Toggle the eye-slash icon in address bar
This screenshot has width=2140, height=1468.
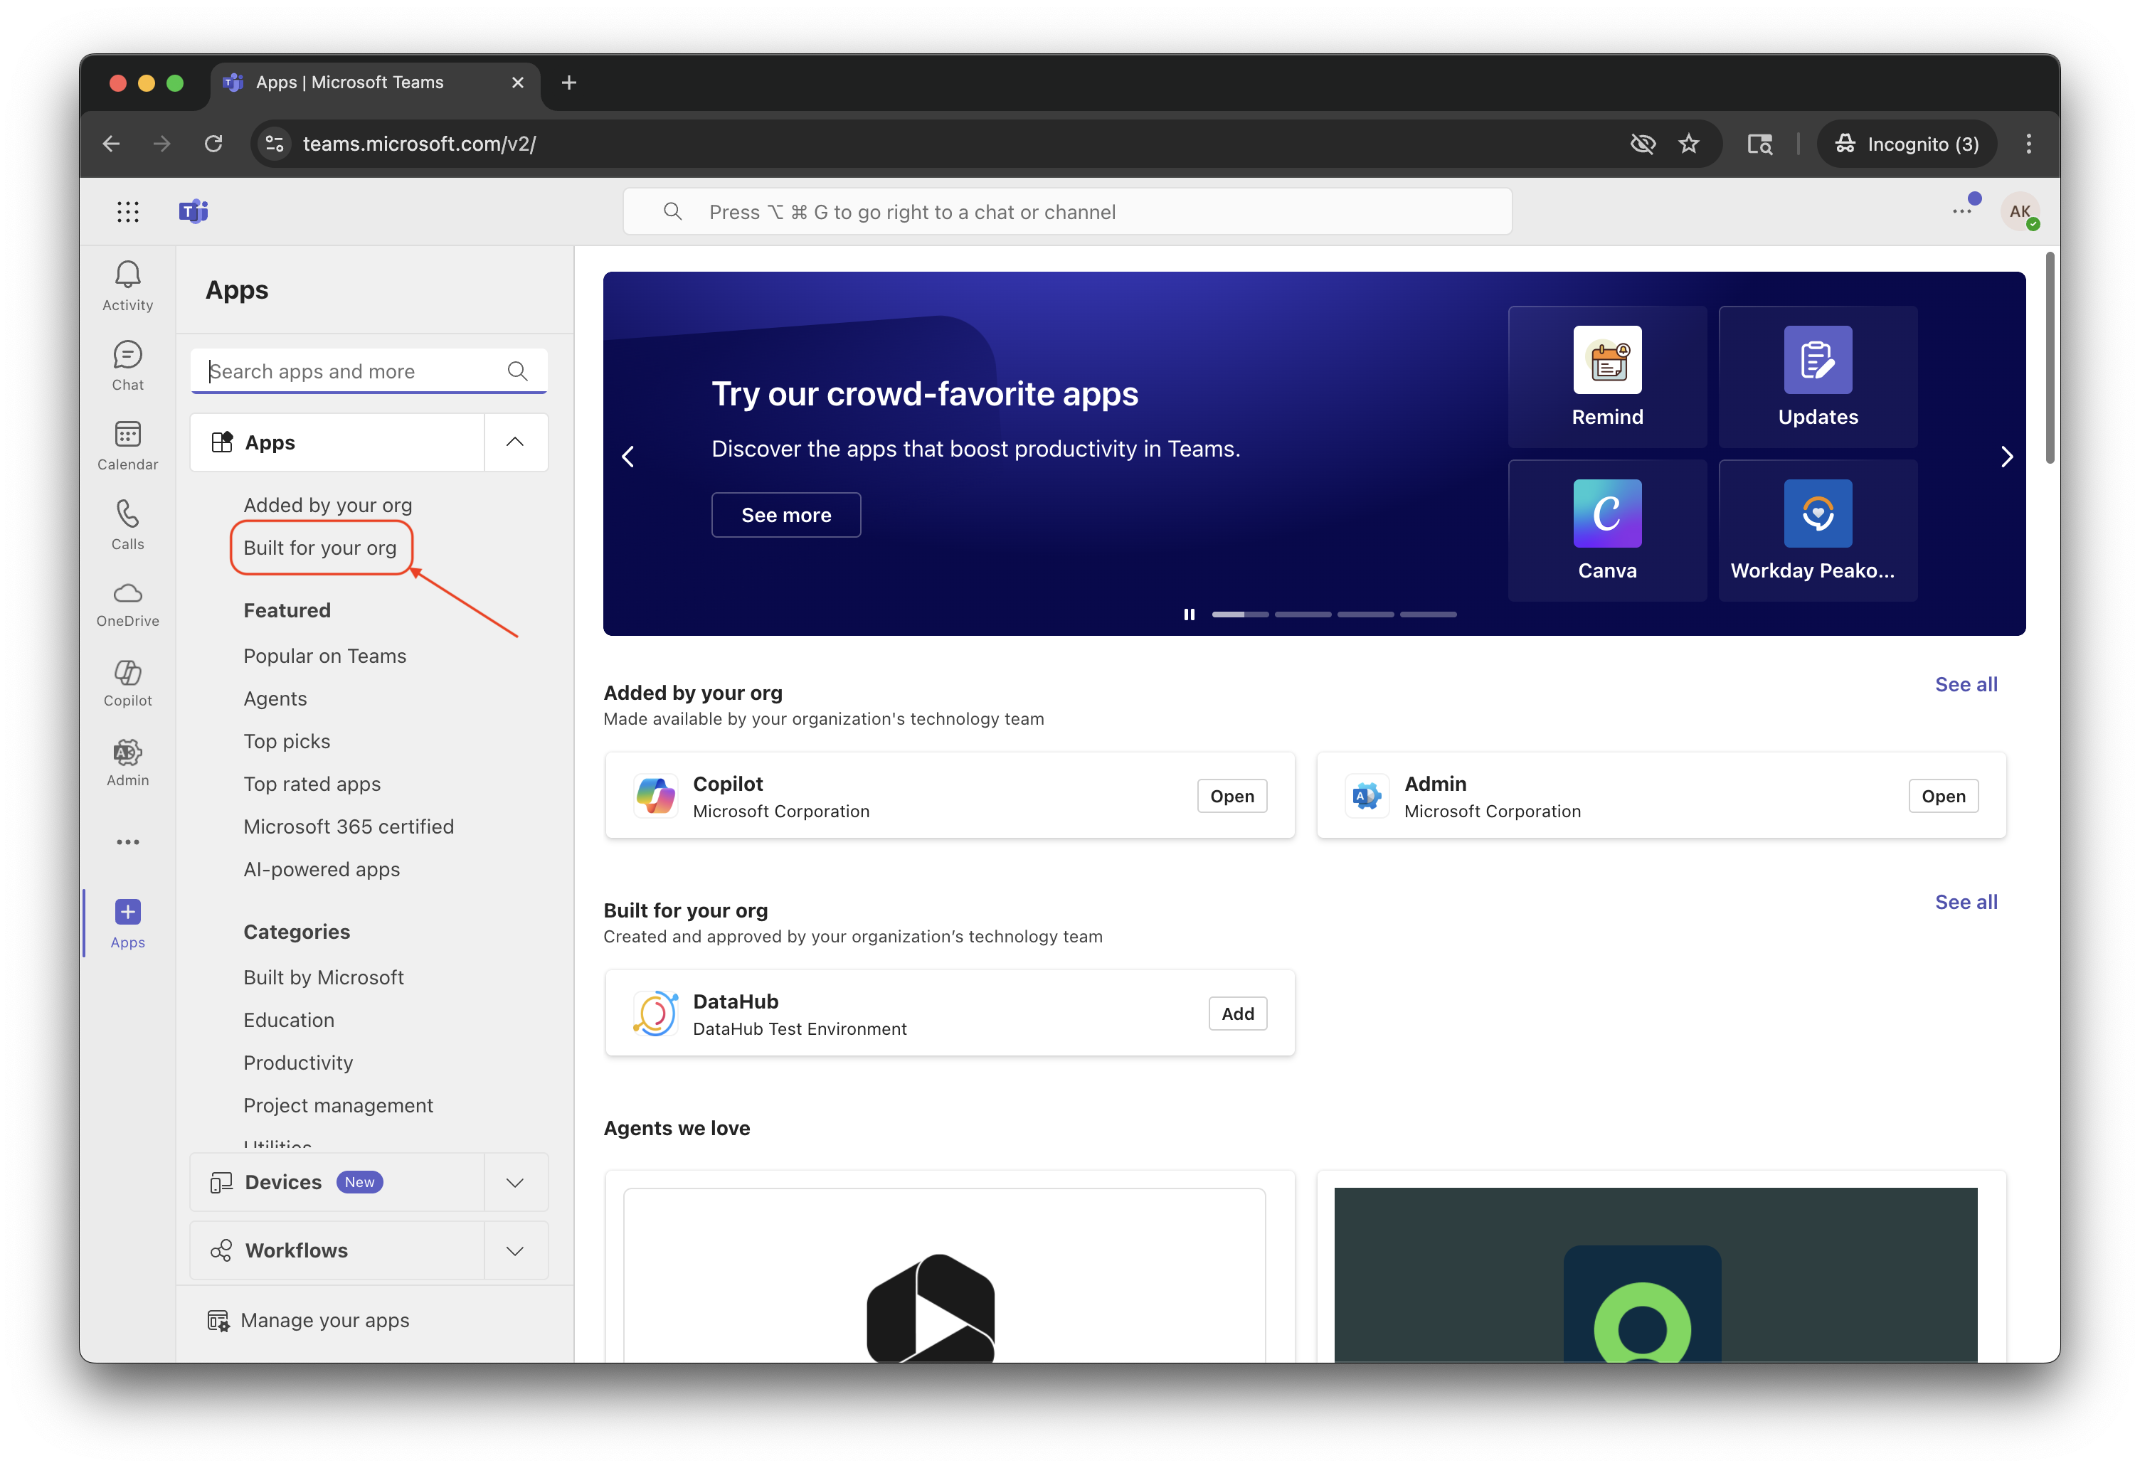pos(1642,144)
